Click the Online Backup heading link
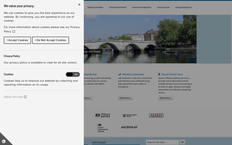 click(x=90, y=74)
